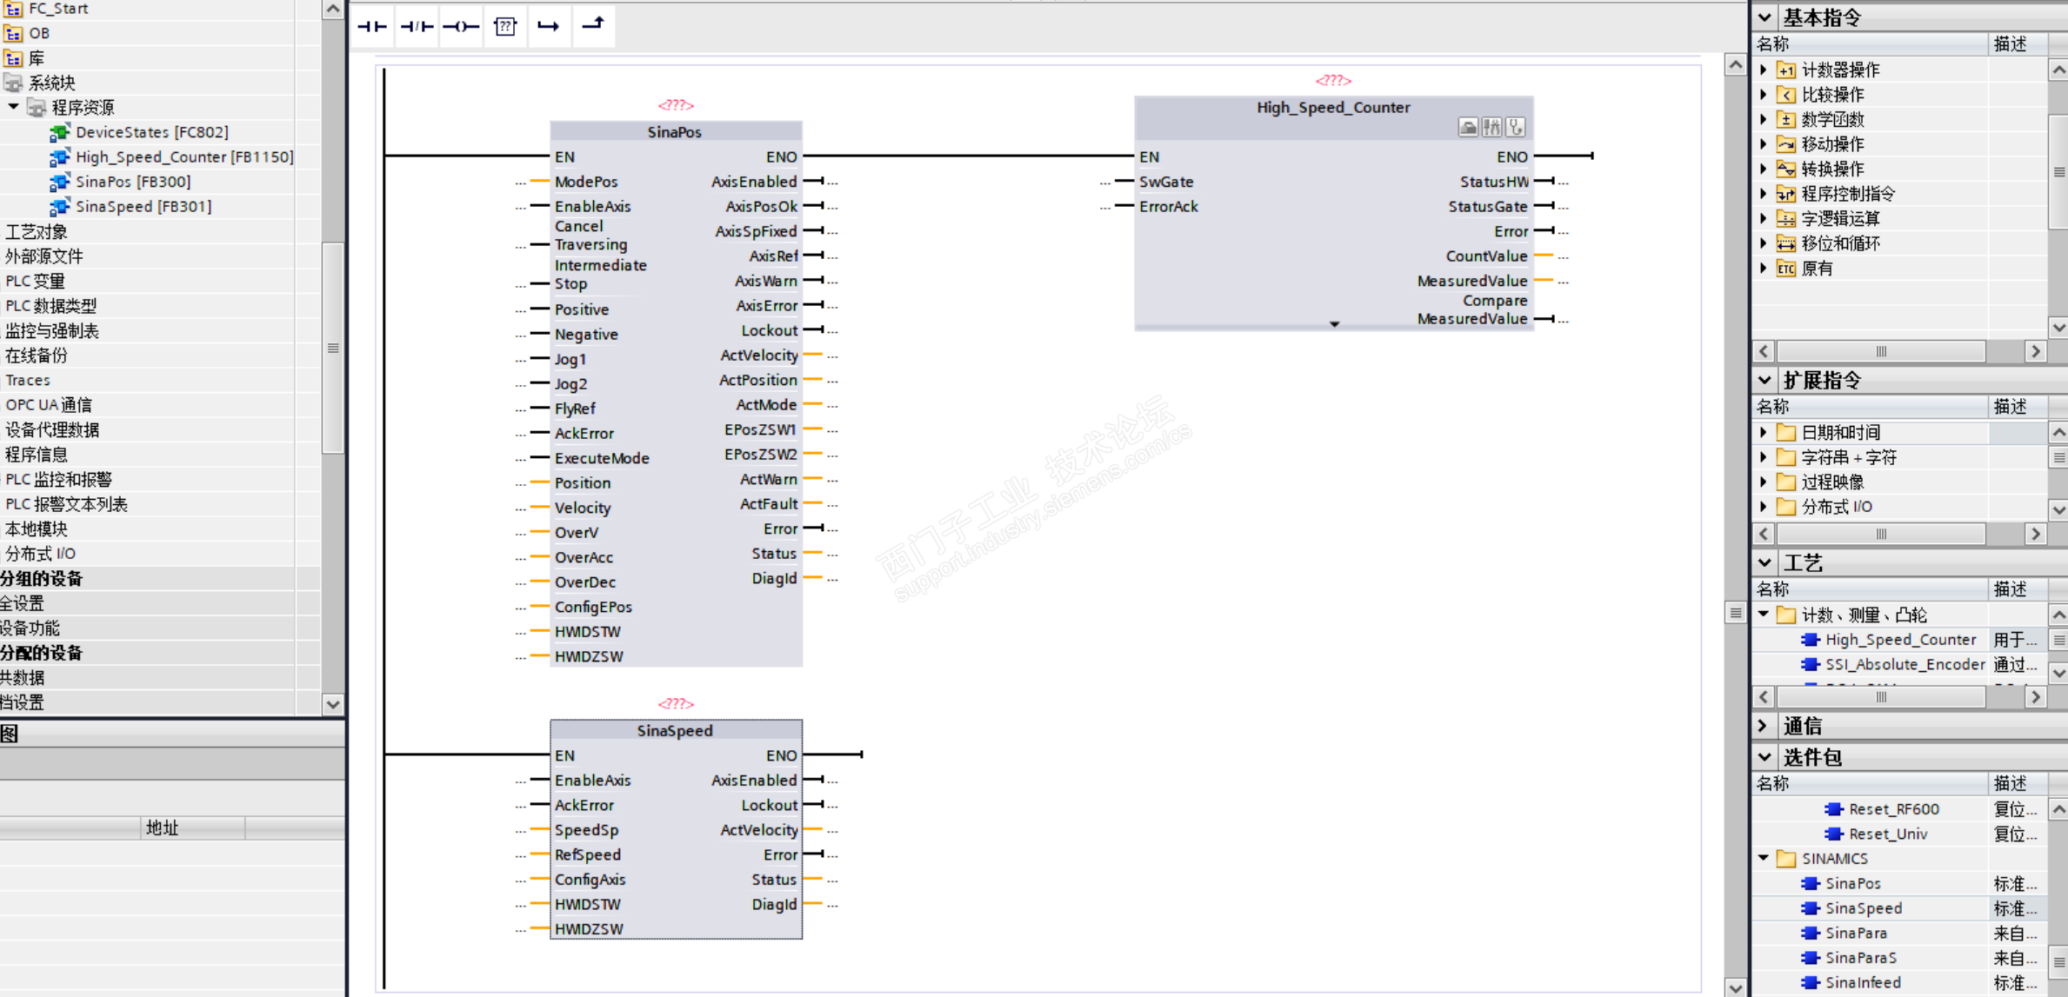The height and width of the screenshot is (997, 2068).
Task: Insert an output coil
Action: click(x=461, y=26)
